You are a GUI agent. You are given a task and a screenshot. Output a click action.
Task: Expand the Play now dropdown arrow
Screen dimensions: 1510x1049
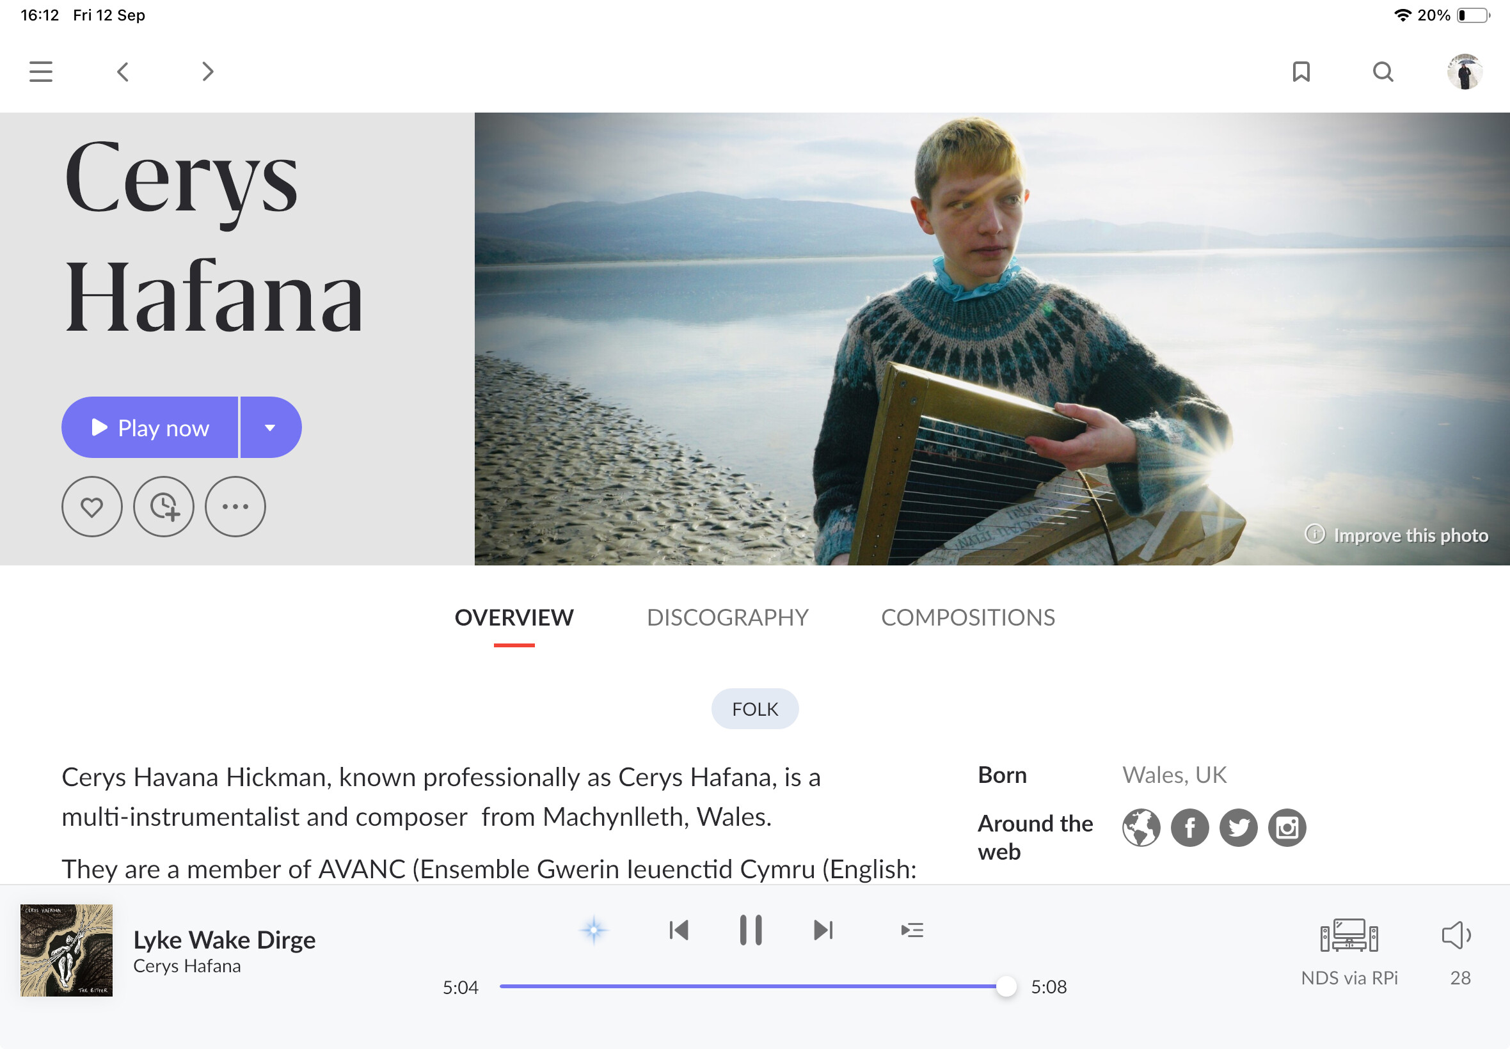(270, 428)
